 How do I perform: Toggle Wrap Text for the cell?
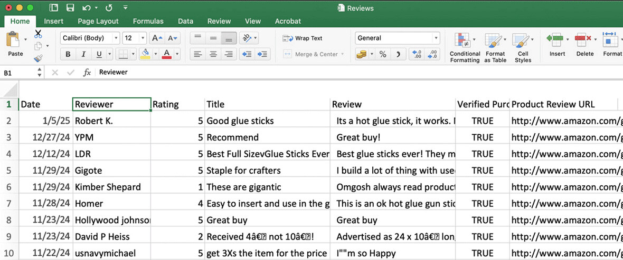pos(303,38)
